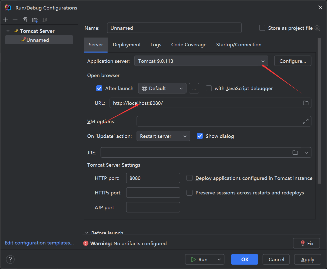327x269 pixels.
Task: Click the Fix button
Action: click(306, 243)
